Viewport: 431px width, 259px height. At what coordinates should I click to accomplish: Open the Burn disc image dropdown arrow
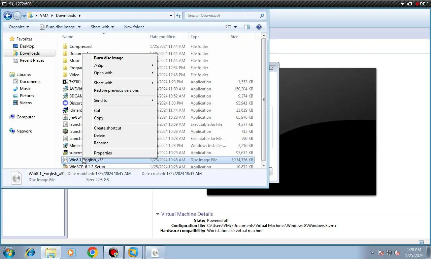click(79, 27)
